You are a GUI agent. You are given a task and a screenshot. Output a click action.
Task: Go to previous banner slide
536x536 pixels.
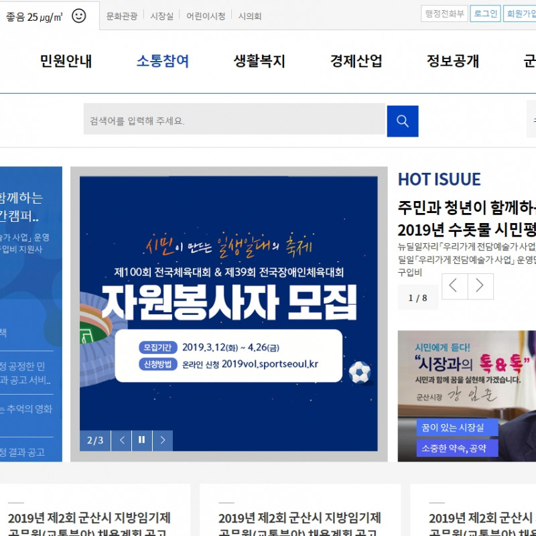[x=121, y=440]
